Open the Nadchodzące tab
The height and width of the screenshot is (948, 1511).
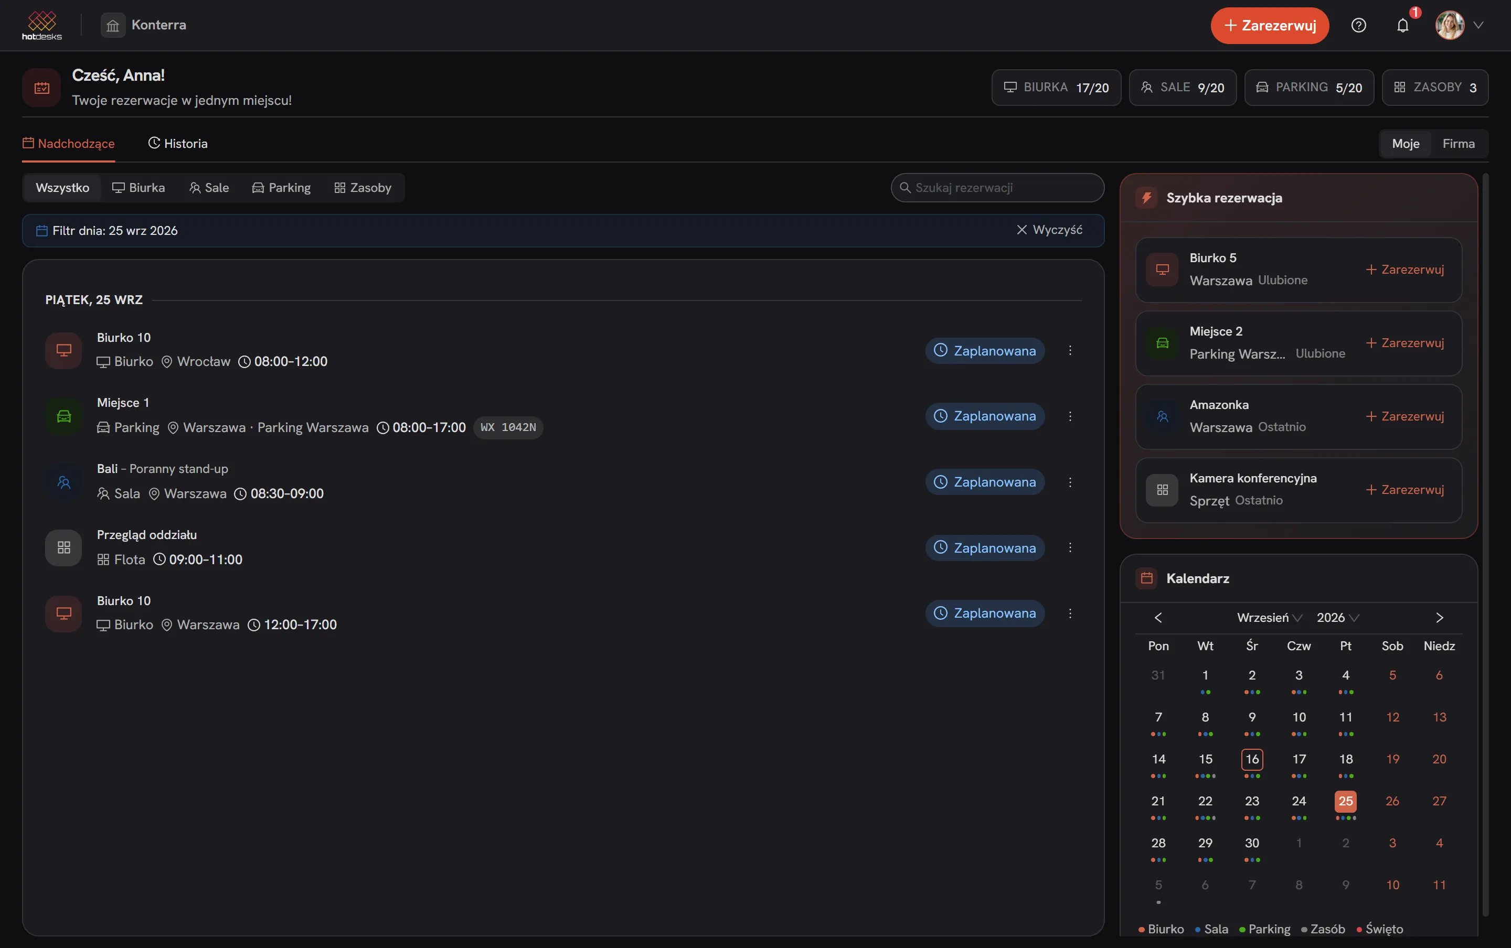tap(68, 144)
